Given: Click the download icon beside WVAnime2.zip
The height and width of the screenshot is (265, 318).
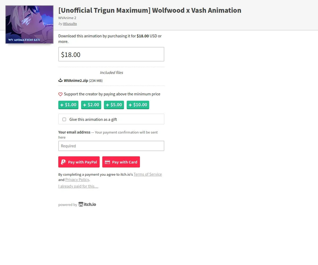Looking at the screenshot, I should point(60,80).
